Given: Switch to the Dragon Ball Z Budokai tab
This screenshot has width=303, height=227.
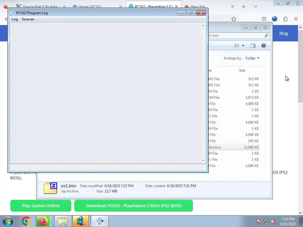Looking at the screenshot, I should tap(41, 6).
